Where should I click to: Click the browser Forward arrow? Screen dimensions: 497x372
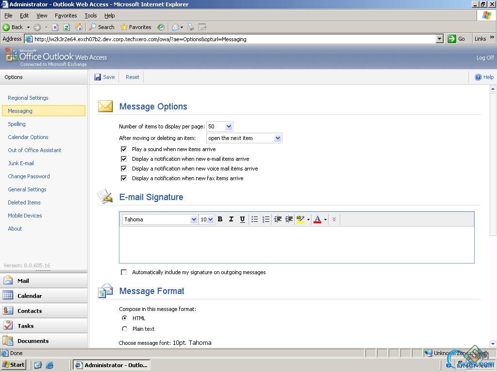click(x=37, y=27)
